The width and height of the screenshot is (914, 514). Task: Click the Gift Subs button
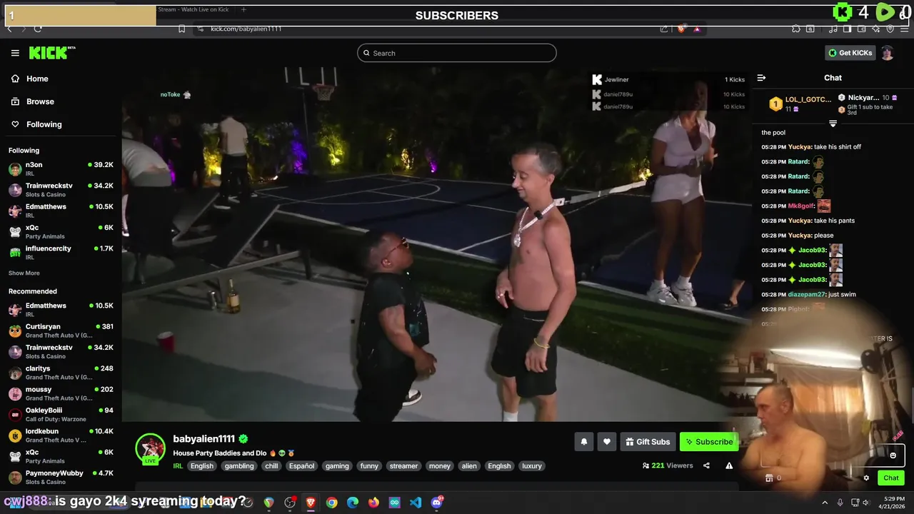648,442
